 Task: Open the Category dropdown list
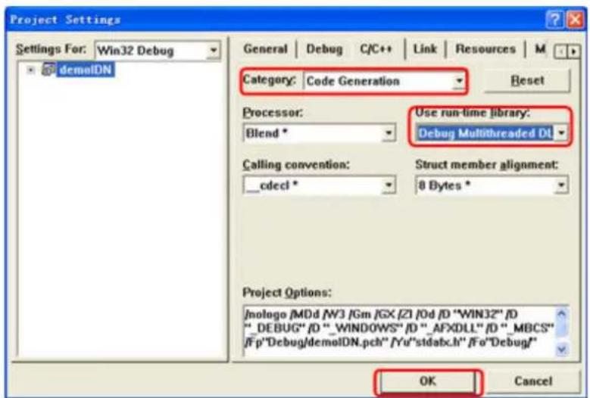pos(458,81)
